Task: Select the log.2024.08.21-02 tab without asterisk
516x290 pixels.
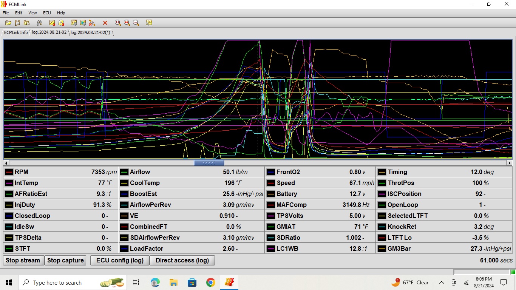Action: pyautogui.click(x=49, y=32)
